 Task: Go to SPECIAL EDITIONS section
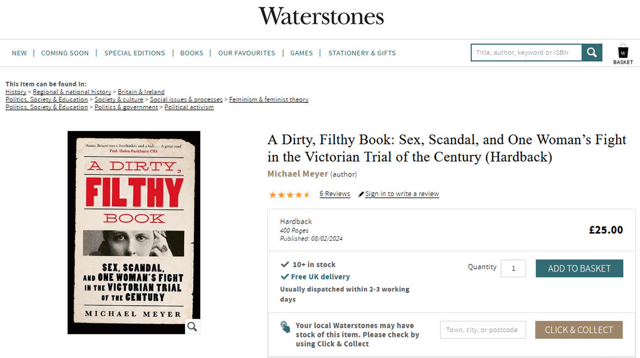134,53
